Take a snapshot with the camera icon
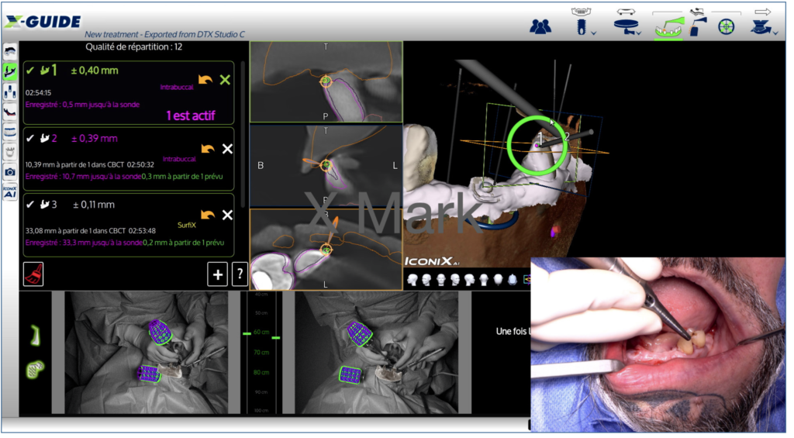Viewport: 794px width, 438px height. (x=10, y=171)
